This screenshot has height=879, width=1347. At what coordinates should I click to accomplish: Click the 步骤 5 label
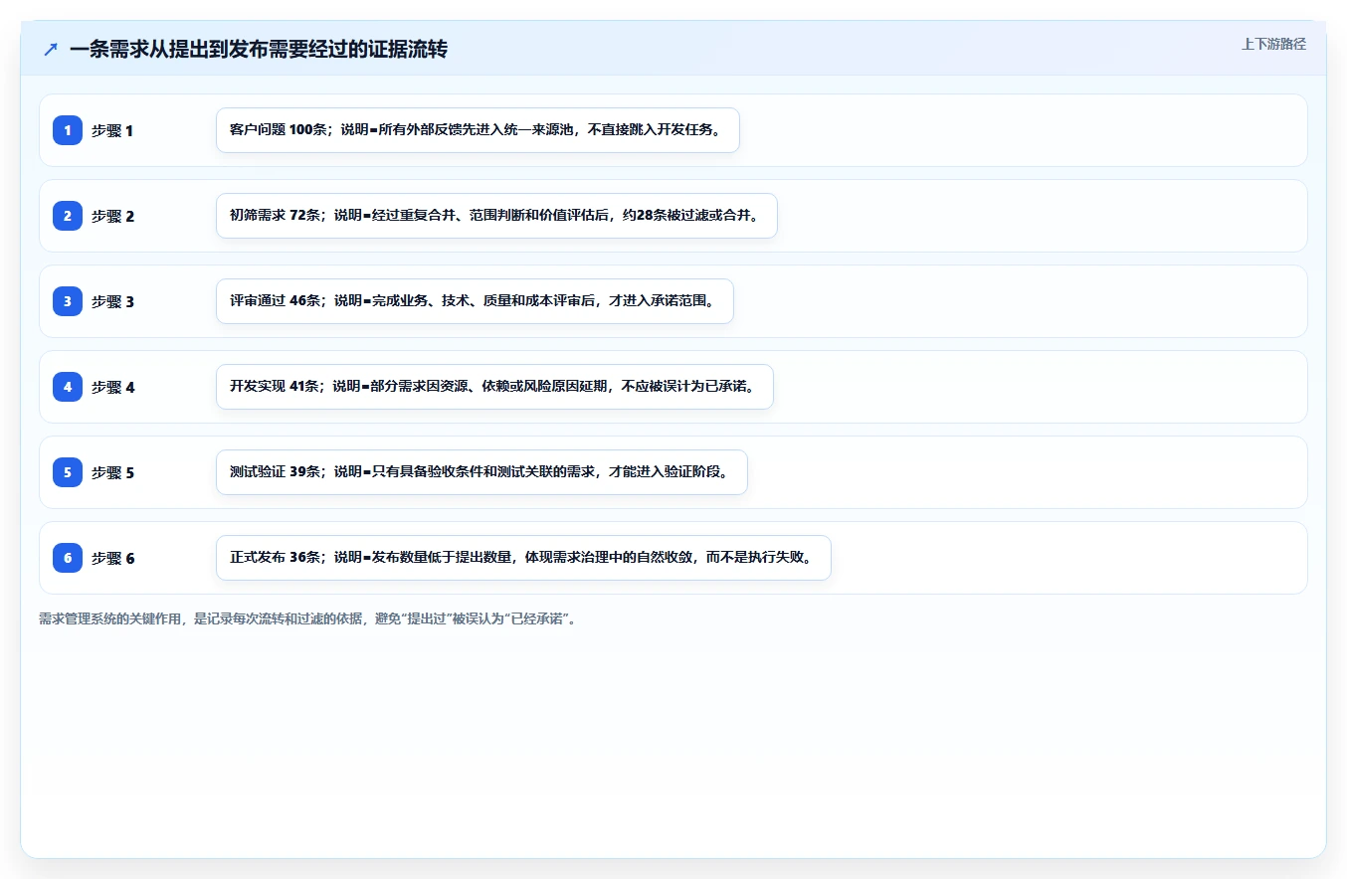pos(112,472)
